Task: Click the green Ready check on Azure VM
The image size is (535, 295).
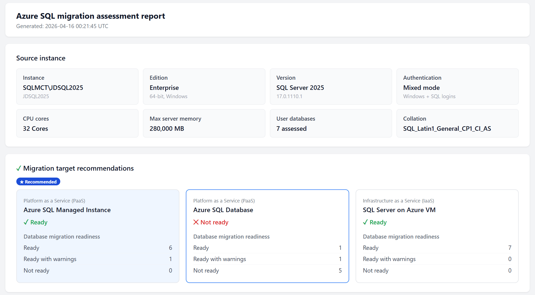Action: 365,222
